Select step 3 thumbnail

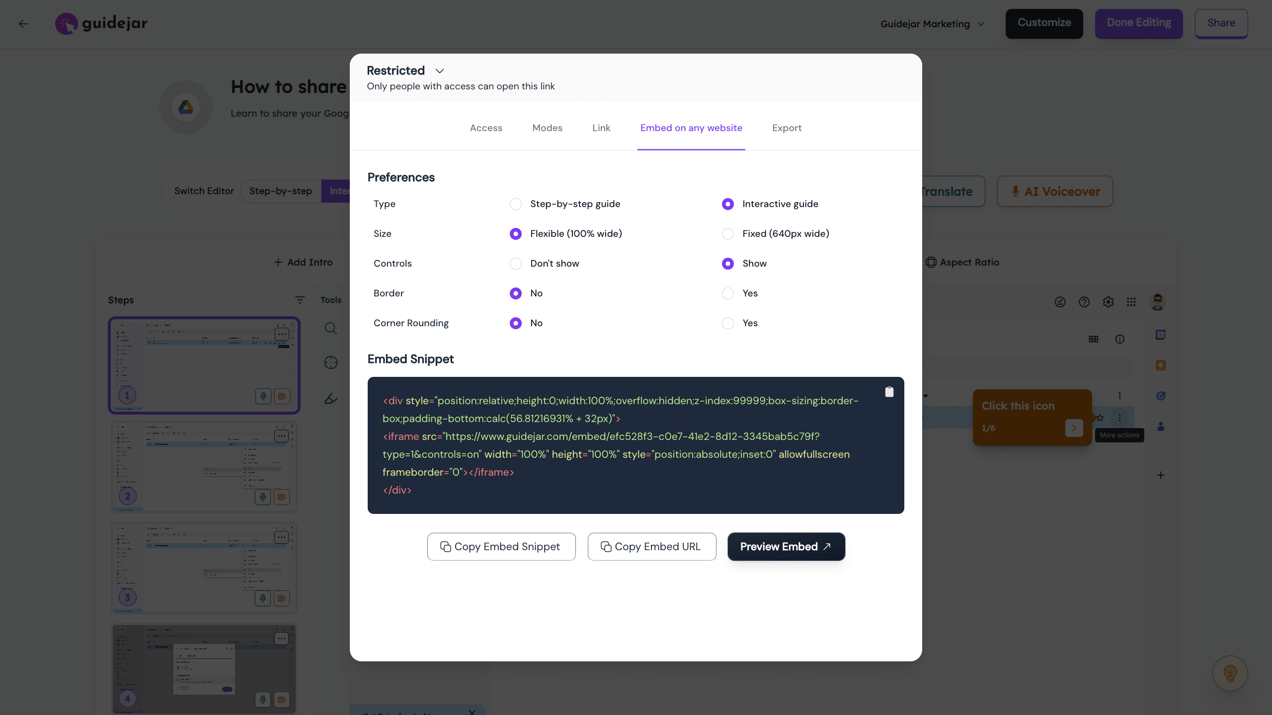point(204,568)
